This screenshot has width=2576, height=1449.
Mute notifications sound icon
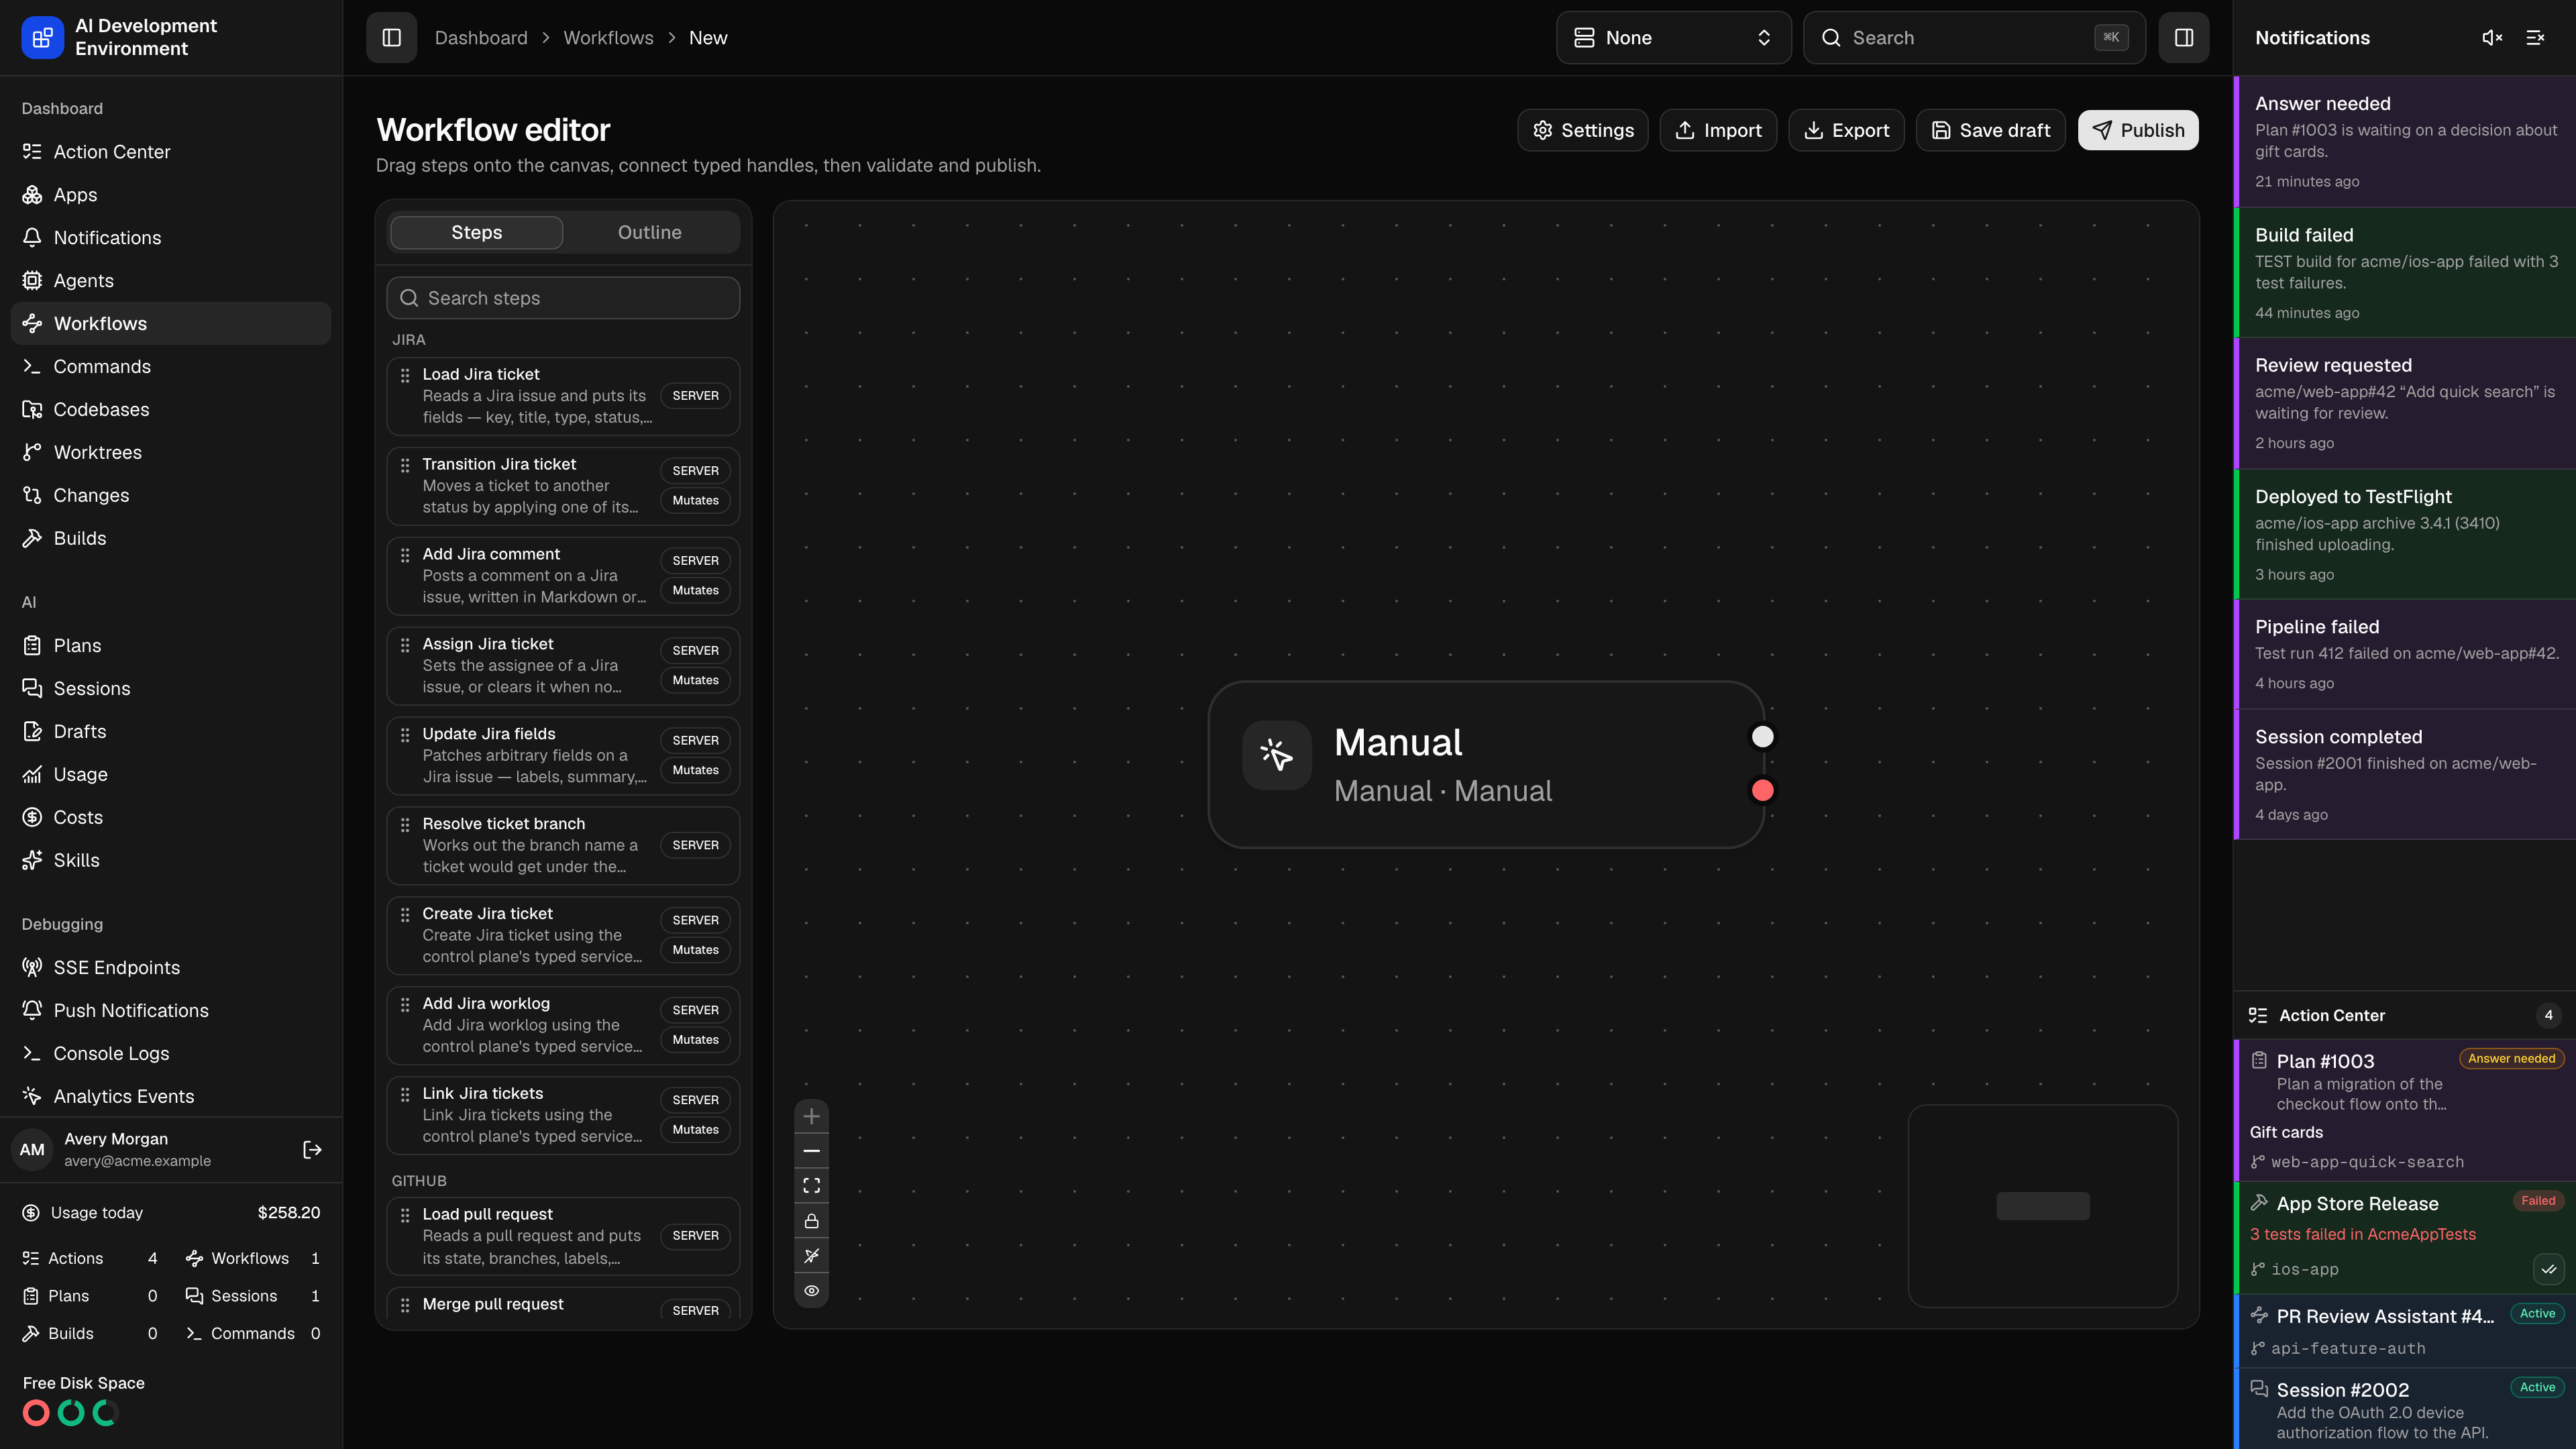[x=2492, y=38]
